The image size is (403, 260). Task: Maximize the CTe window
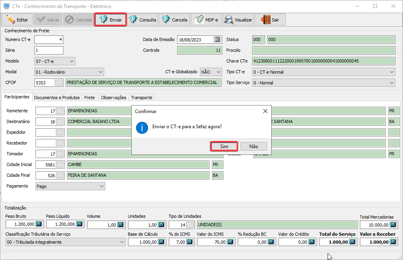pos(375,6)
